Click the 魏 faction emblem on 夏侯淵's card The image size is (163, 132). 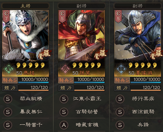(121, 69)
